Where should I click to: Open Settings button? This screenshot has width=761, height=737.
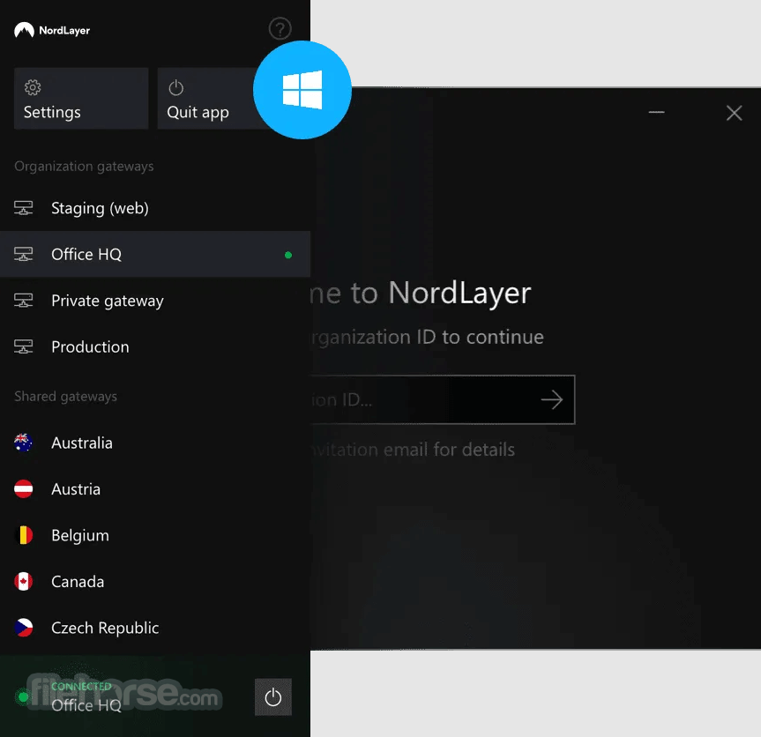[x=81, y=99]
